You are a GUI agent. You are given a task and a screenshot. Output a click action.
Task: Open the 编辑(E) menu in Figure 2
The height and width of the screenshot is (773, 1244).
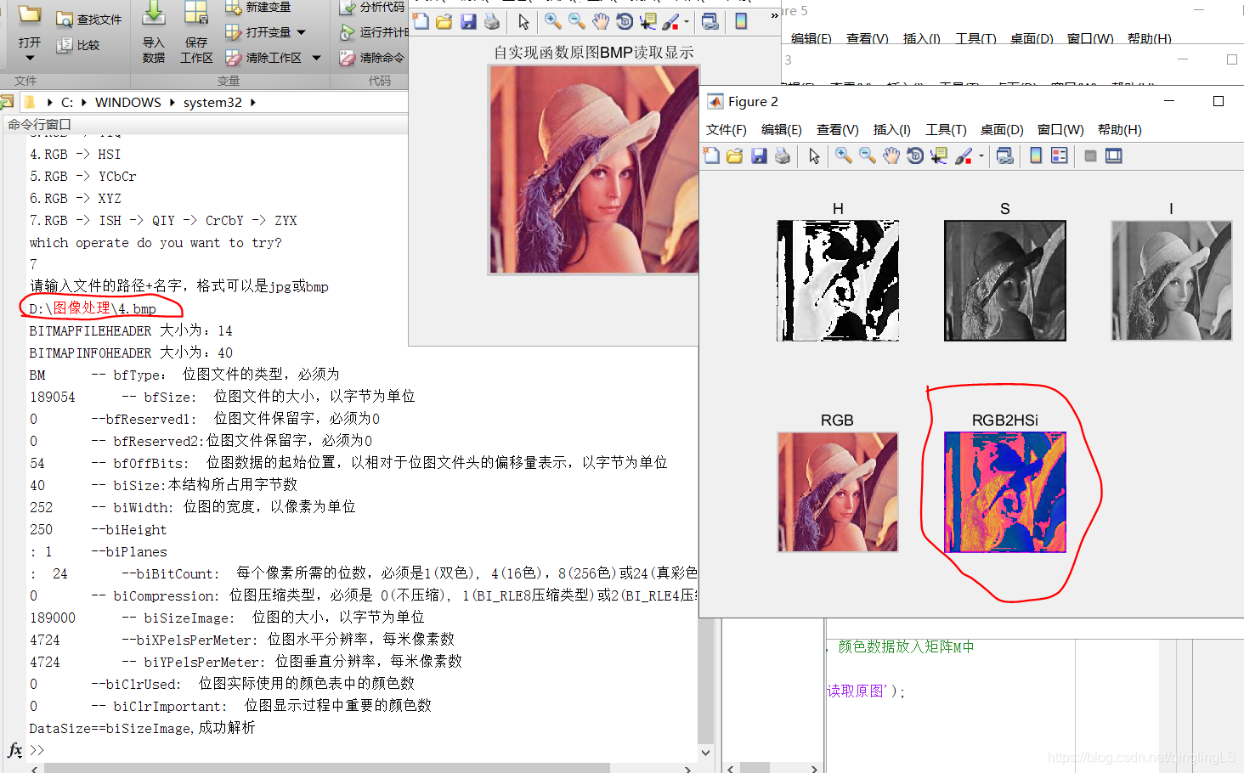coord(781,130)
